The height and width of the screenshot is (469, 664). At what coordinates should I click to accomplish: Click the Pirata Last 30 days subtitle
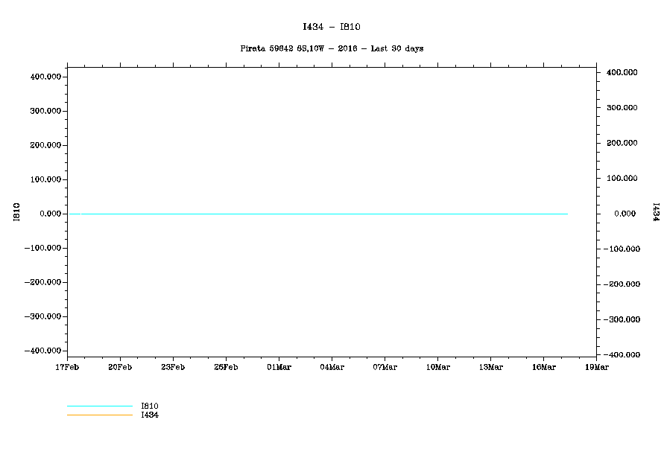click(332, 48)
